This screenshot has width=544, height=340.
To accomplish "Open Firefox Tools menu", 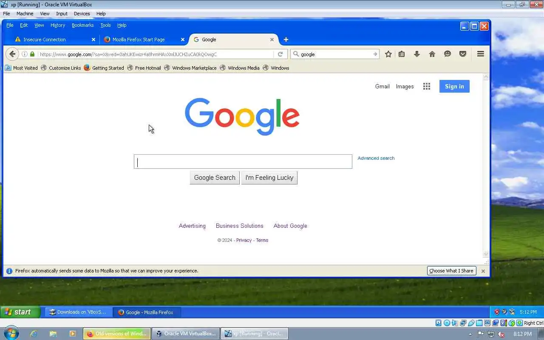I will pos(105,25).
